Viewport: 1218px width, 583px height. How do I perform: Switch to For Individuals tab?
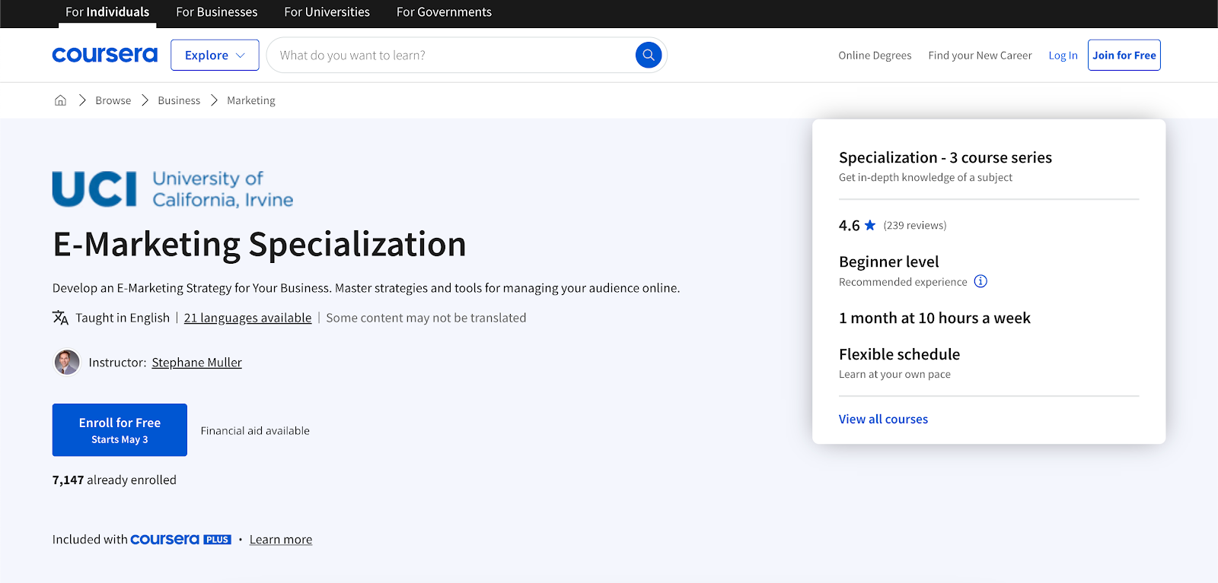(x=107, y=12)
